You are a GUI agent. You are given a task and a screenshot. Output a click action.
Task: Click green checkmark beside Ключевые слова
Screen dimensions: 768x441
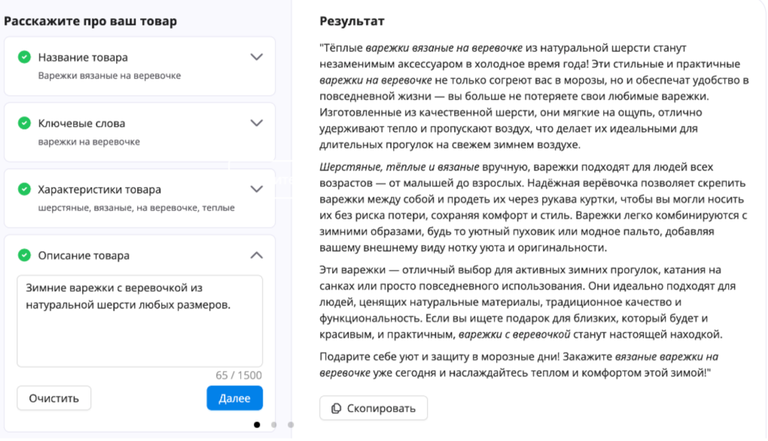[24, 123]
